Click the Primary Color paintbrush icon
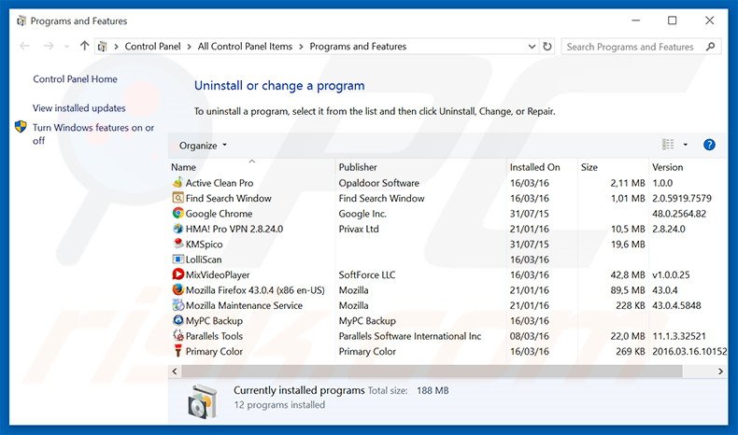Viewport: 738px width, 435px height. 177,351
